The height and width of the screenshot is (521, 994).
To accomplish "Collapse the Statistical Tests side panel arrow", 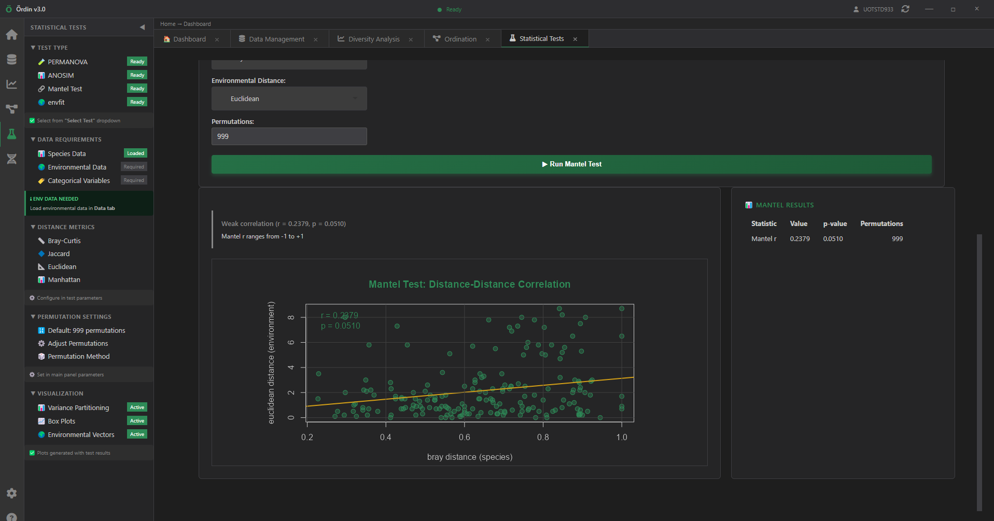I will (142, 27).
